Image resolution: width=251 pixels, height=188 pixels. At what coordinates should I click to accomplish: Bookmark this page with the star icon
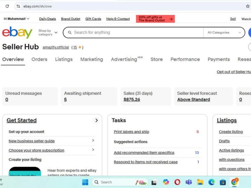(x=248, y=6)
